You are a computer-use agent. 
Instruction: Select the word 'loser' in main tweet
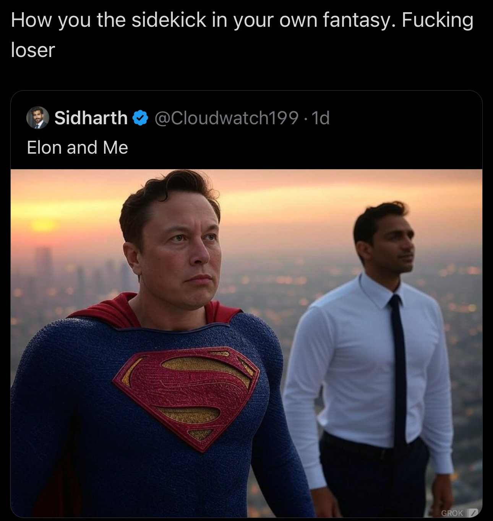(33, 50)
